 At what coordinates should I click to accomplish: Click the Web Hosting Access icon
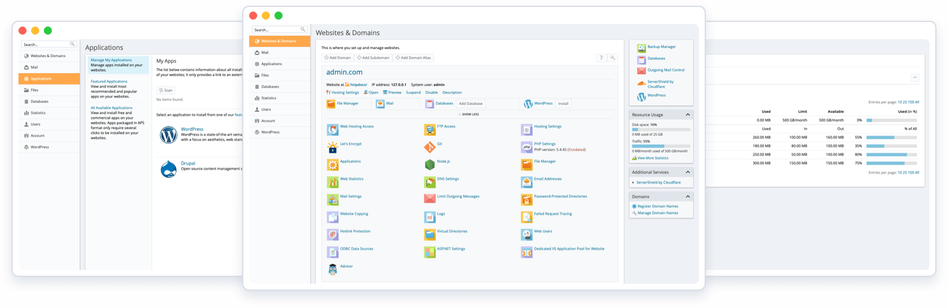coord(333,130)
